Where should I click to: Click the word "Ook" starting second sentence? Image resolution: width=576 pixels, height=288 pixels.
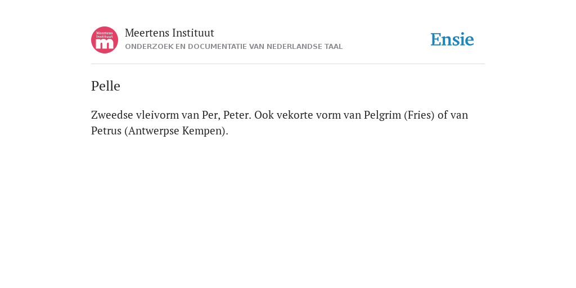pos(264,115)
